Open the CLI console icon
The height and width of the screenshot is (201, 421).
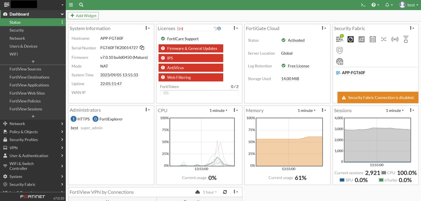363,5
